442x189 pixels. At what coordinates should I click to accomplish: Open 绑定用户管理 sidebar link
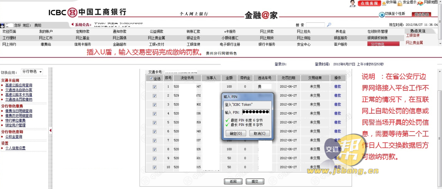tap(15, 125)
